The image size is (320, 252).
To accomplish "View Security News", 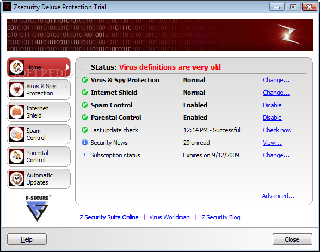I will 272,143.
